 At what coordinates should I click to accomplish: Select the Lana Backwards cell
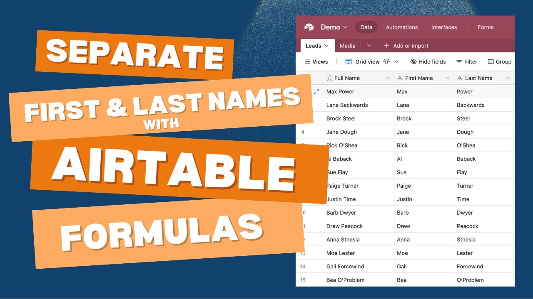(x=359, y=105)
